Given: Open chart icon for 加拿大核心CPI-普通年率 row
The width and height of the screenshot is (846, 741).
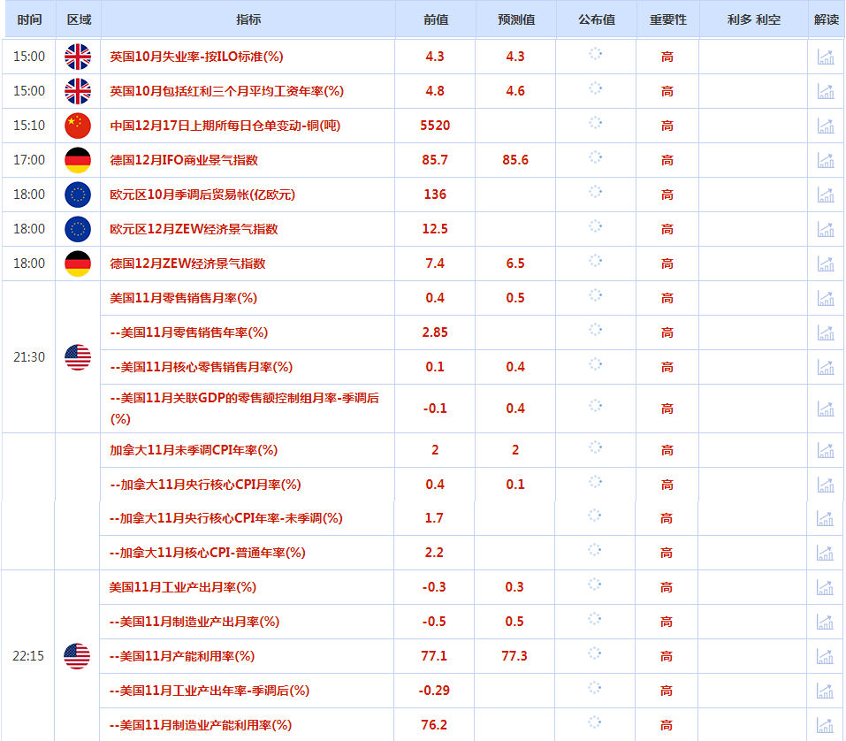Looking at the screenshot, I should pos(825,554).
